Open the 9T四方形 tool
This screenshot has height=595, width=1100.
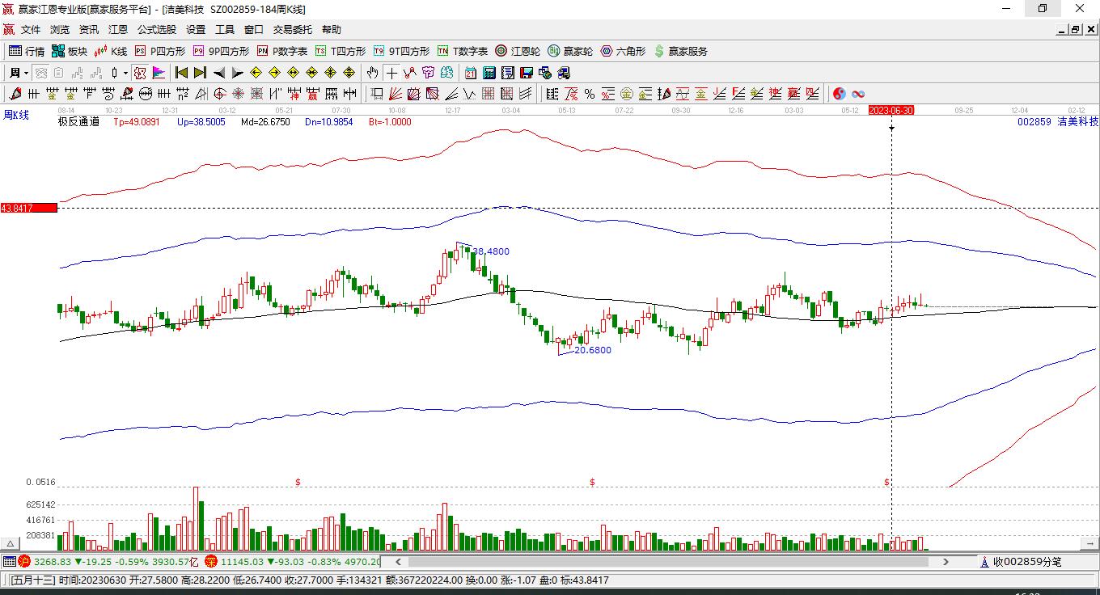[x=401, y=51]
